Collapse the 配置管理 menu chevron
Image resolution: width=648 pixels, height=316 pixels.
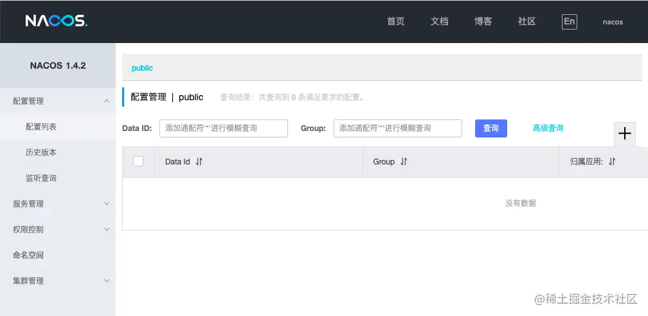107,101
